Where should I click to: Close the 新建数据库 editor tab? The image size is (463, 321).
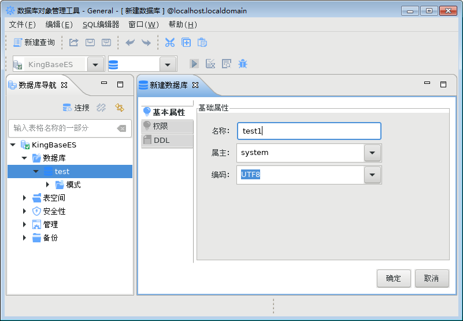[x=195, y=85]
